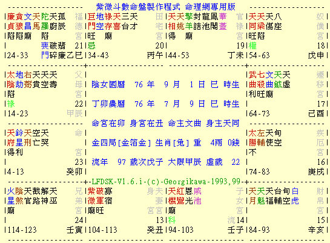The image size is (330, 243).
Task: Click the green 忌 marker
Action: 91,45
